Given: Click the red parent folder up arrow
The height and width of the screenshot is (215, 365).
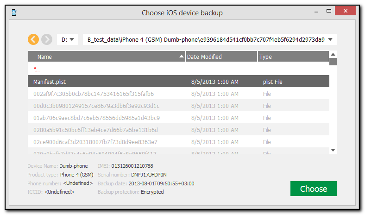Looking at the screenshot, I should (x=36, y=70).
